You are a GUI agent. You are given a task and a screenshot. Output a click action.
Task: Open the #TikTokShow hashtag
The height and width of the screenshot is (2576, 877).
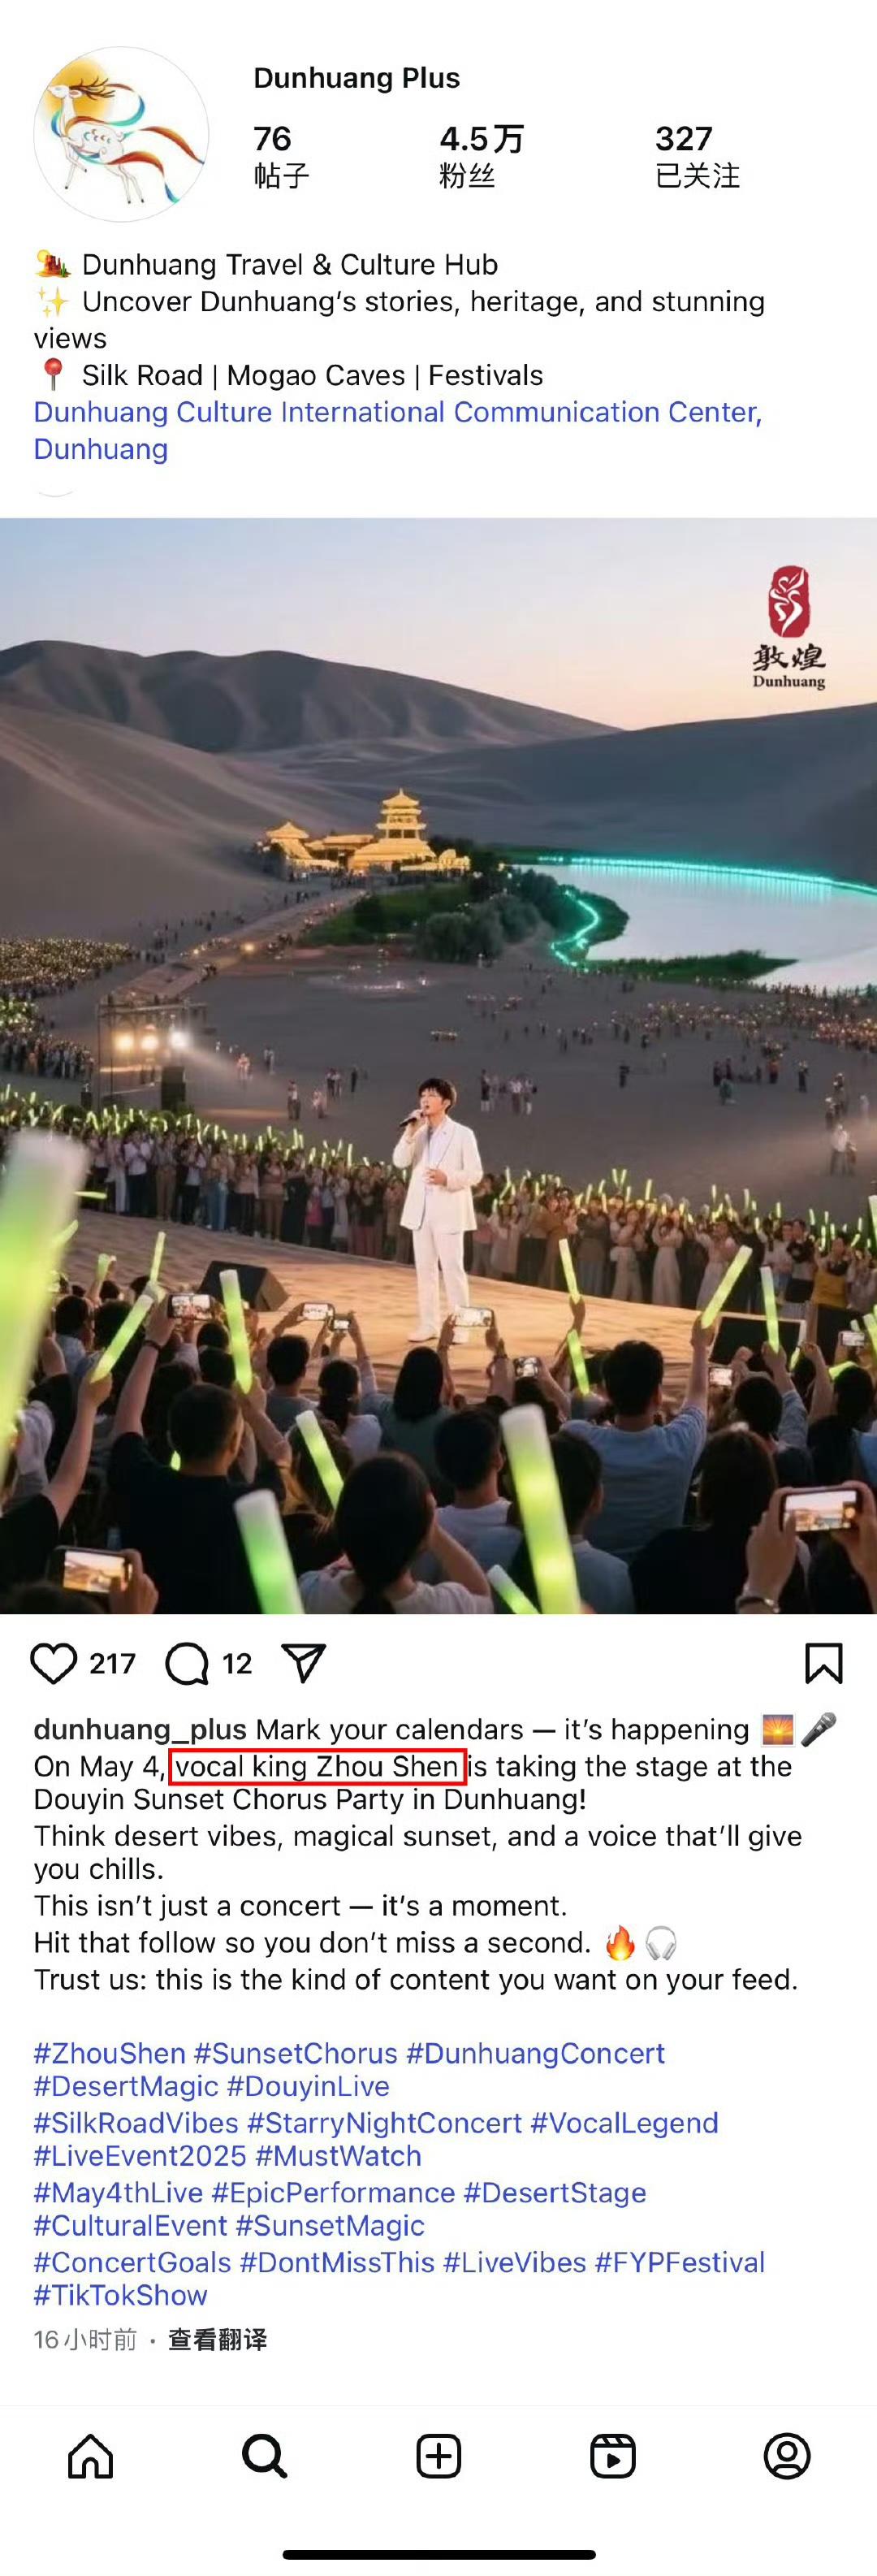click(x=121, y=2295)
